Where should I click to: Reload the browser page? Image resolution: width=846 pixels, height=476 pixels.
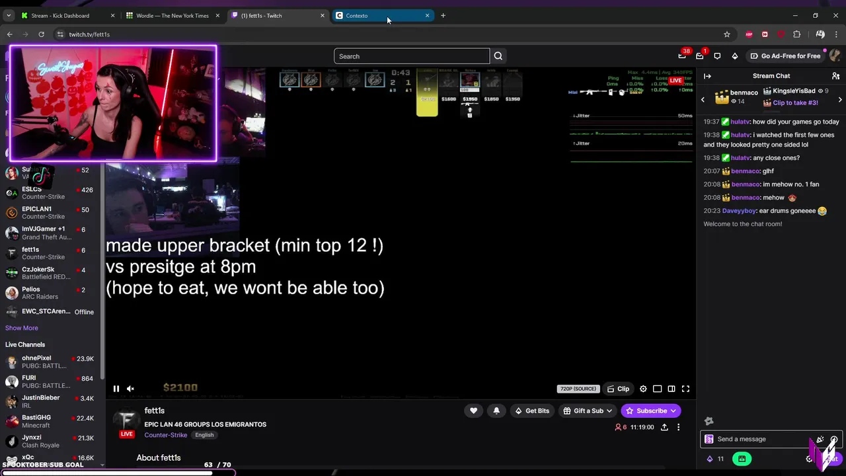point(41,34)
